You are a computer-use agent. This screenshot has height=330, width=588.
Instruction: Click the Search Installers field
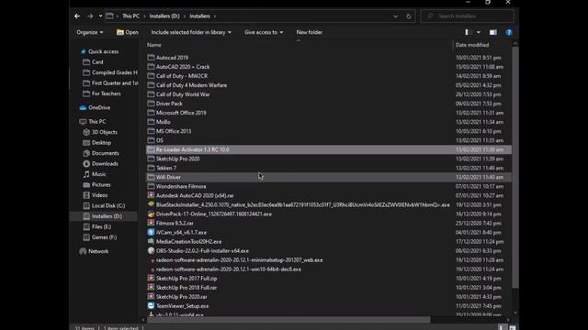468,16
